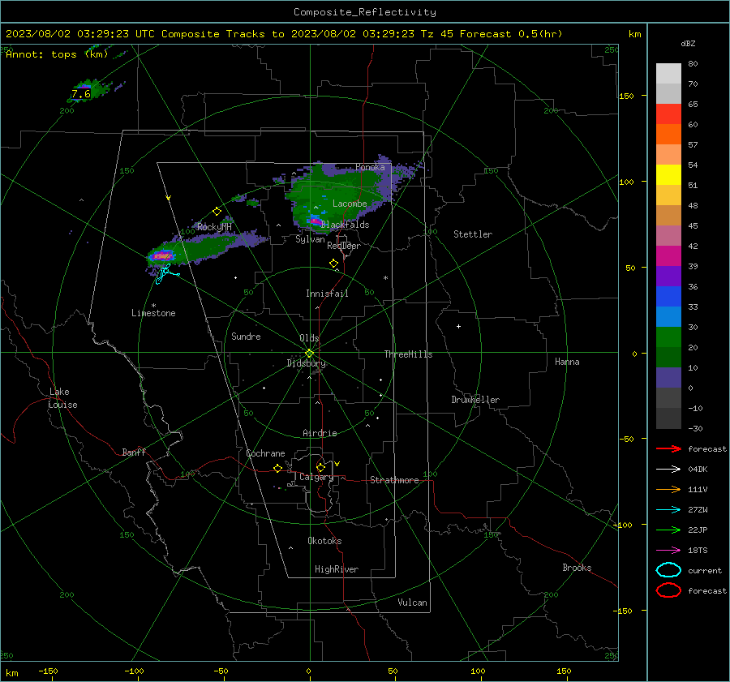The width and height of the screenshot is (730, 682).
Task: Click the green 22JP arrow legend icon
Action: coord(668,530)
